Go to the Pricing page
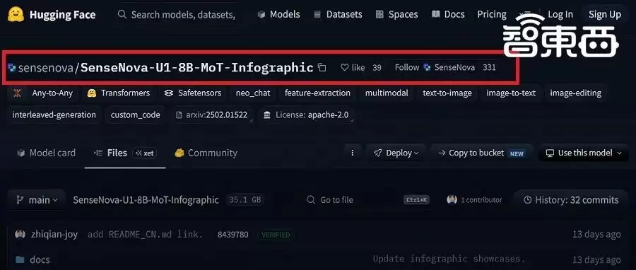The width and height of the screenshot is (636, 270). 492,15
